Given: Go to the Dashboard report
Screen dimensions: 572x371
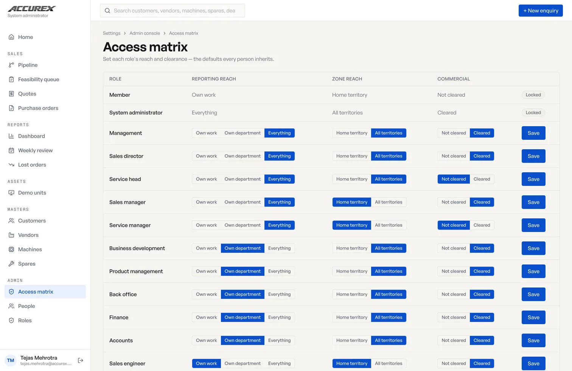Looking at the screenshot, I should click(x=45, y=136).
